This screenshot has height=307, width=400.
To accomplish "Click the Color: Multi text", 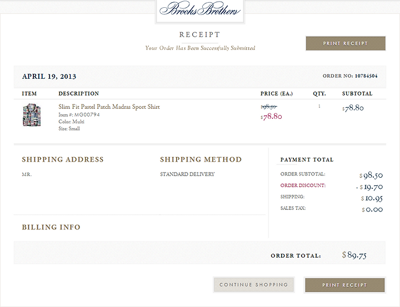I will (x=72, y=122).
